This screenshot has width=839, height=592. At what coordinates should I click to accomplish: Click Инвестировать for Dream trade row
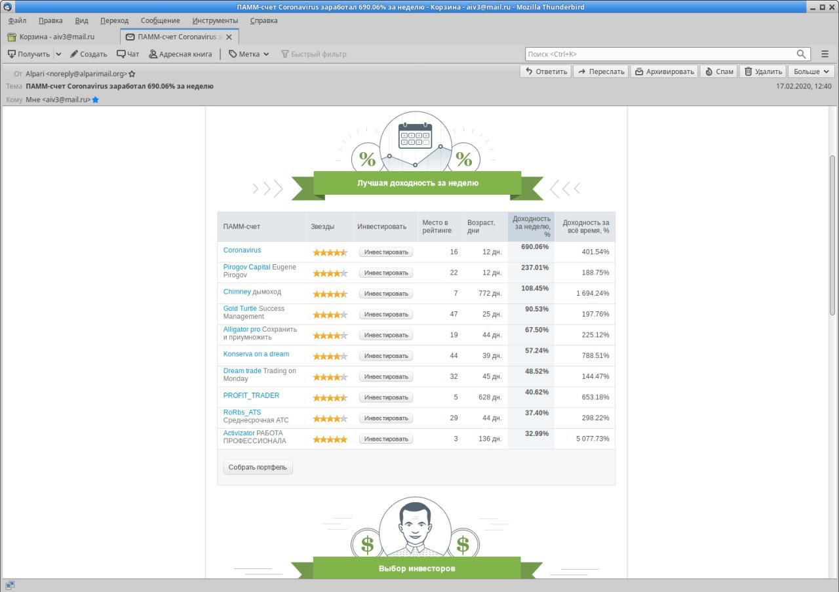[x=386, y=376]
